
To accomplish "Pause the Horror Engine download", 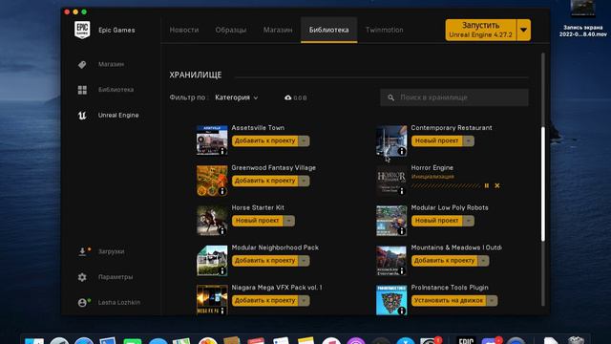I will click(x=487, y=185).
